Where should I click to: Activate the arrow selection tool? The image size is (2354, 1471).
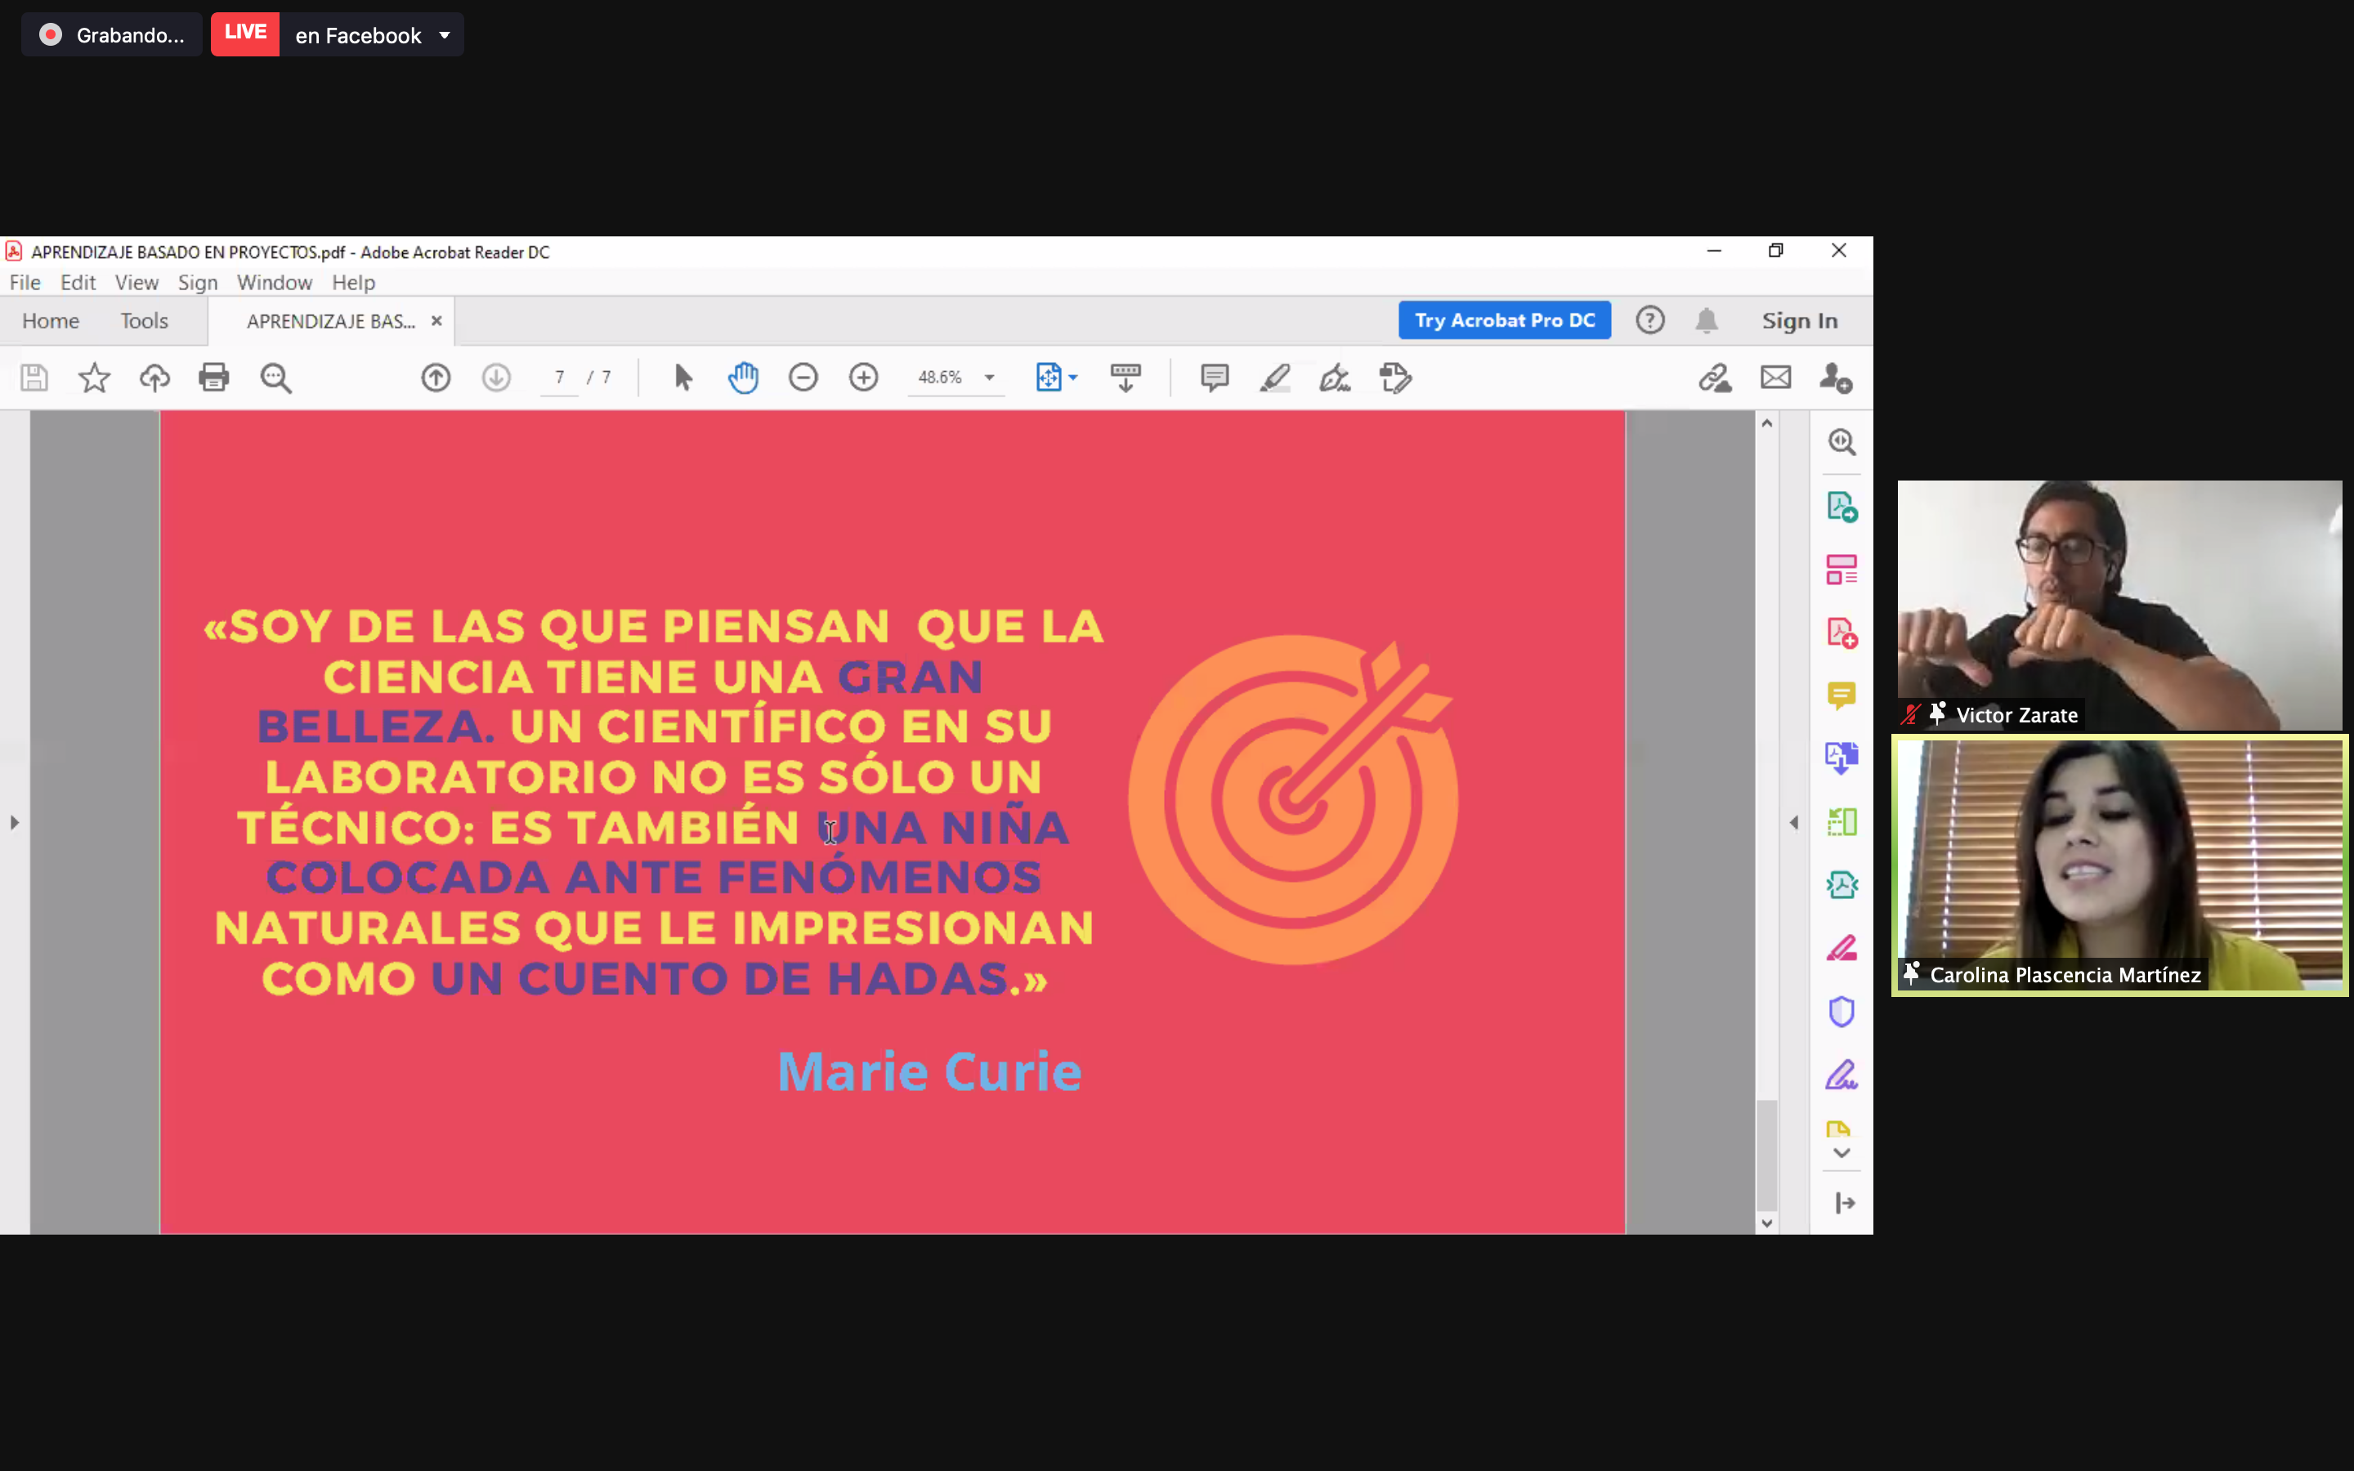[x=682, y=378]
